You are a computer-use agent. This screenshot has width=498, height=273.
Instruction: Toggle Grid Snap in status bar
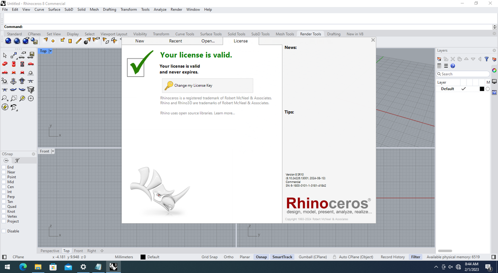click(x=210, y=257)
